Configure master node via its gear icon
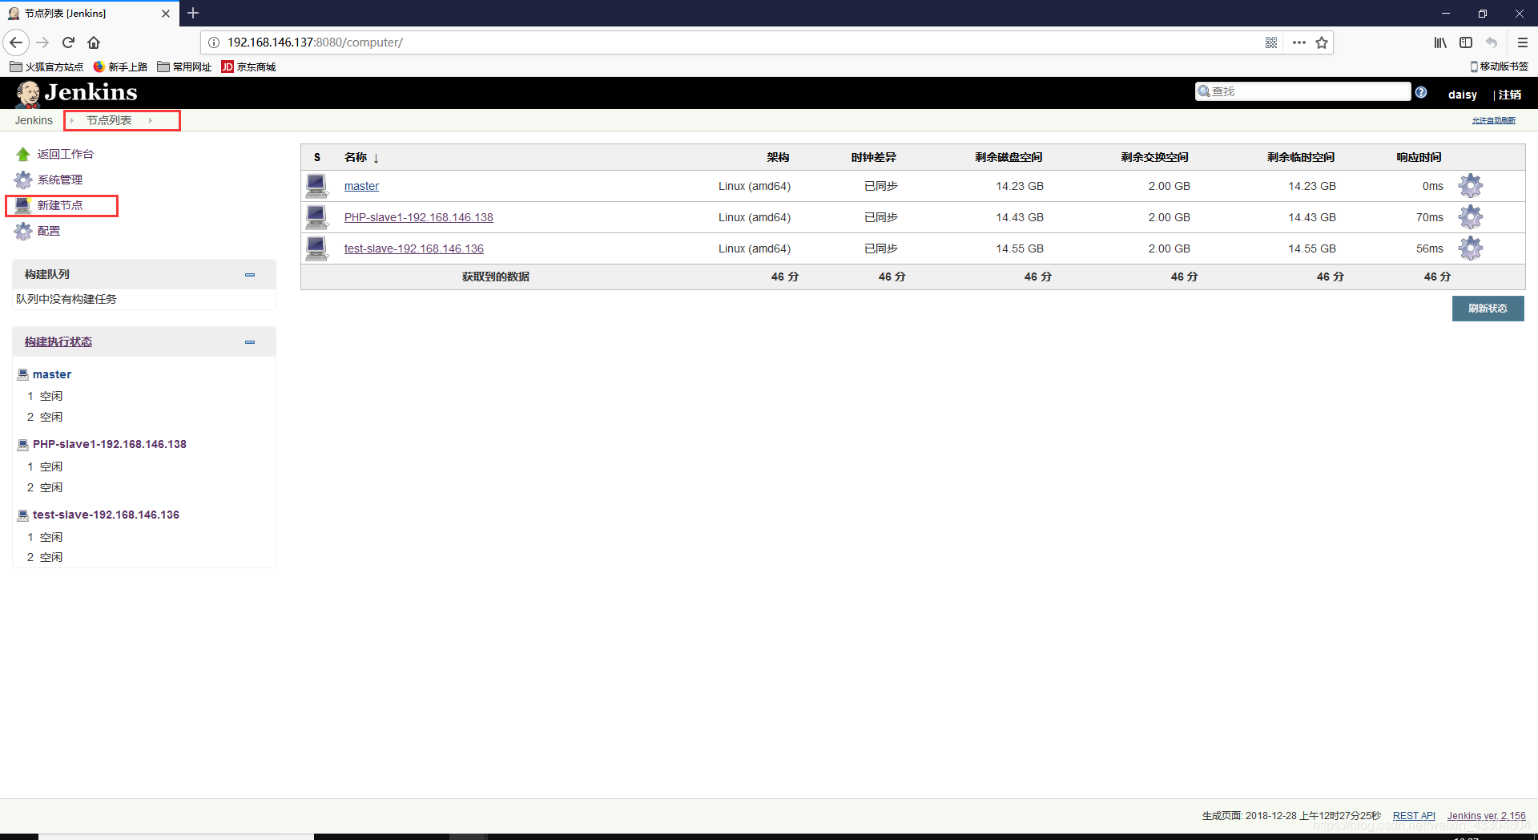1538x840 pixels. pyautogui.click(x=1471, y=186)
